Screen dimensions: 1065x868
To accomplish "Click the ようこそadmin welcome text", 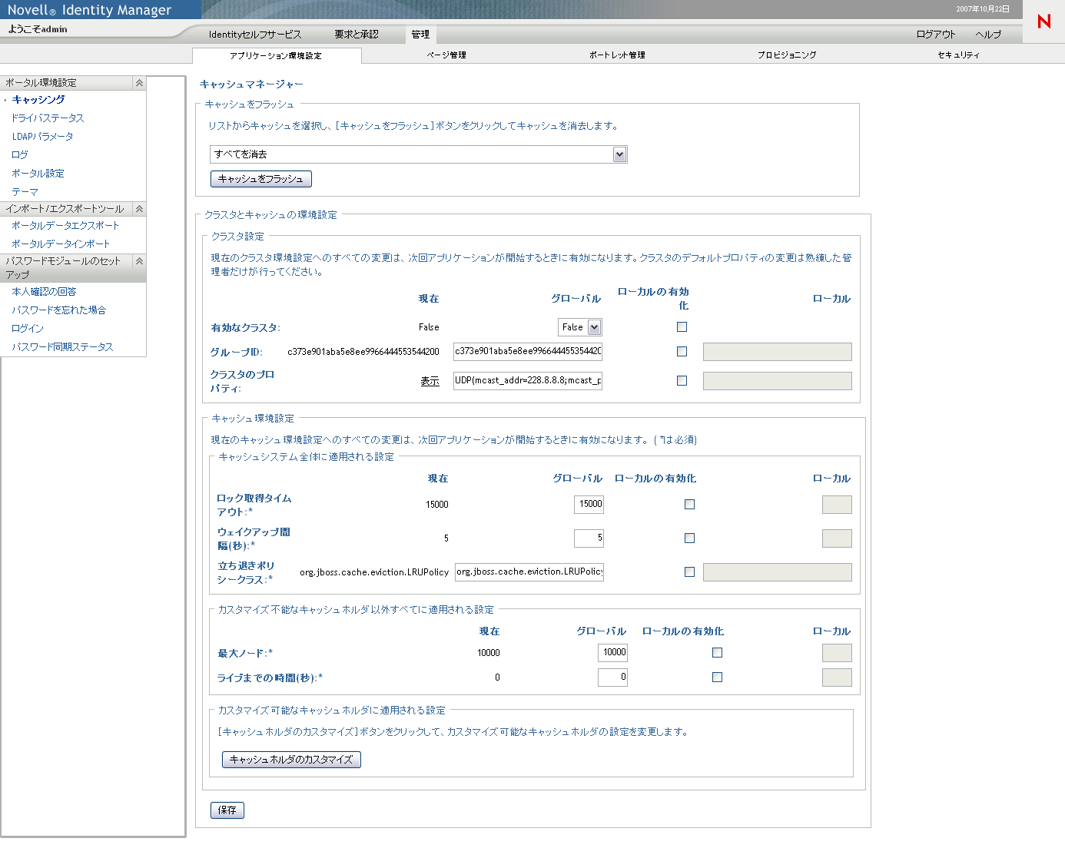I will coord(38,29).
